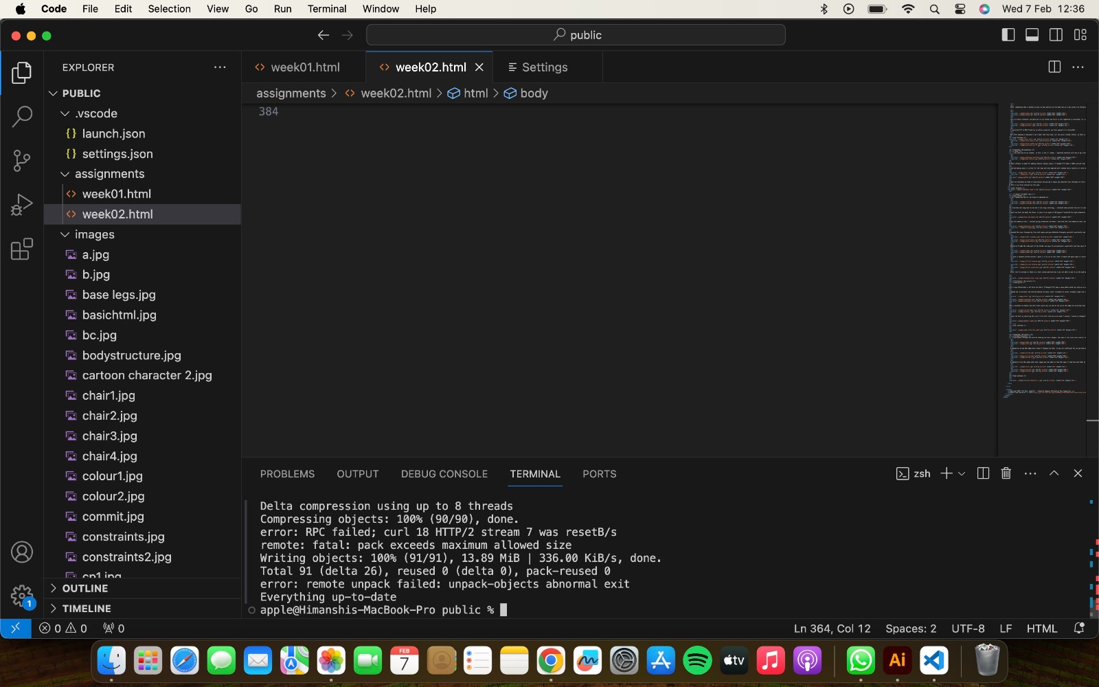Select cartoon character 2.jpg file
This screenshot has width=1099, height=687.
point(143,375)
